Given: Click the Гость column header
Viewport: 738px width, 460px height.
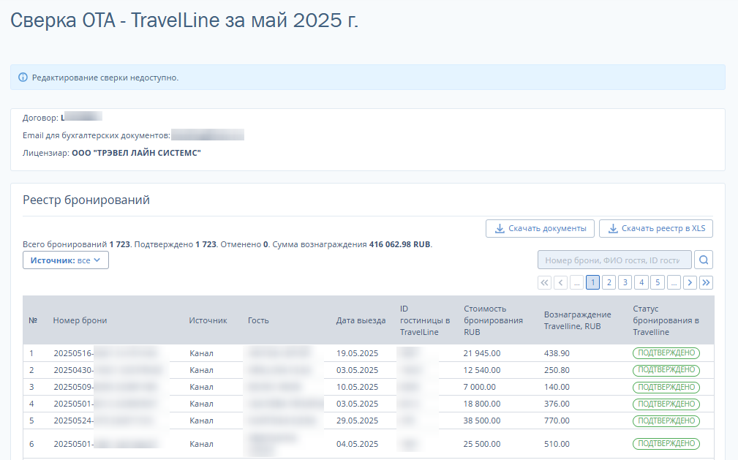Looking at the screenshot, I should click(x=258, y=320).
